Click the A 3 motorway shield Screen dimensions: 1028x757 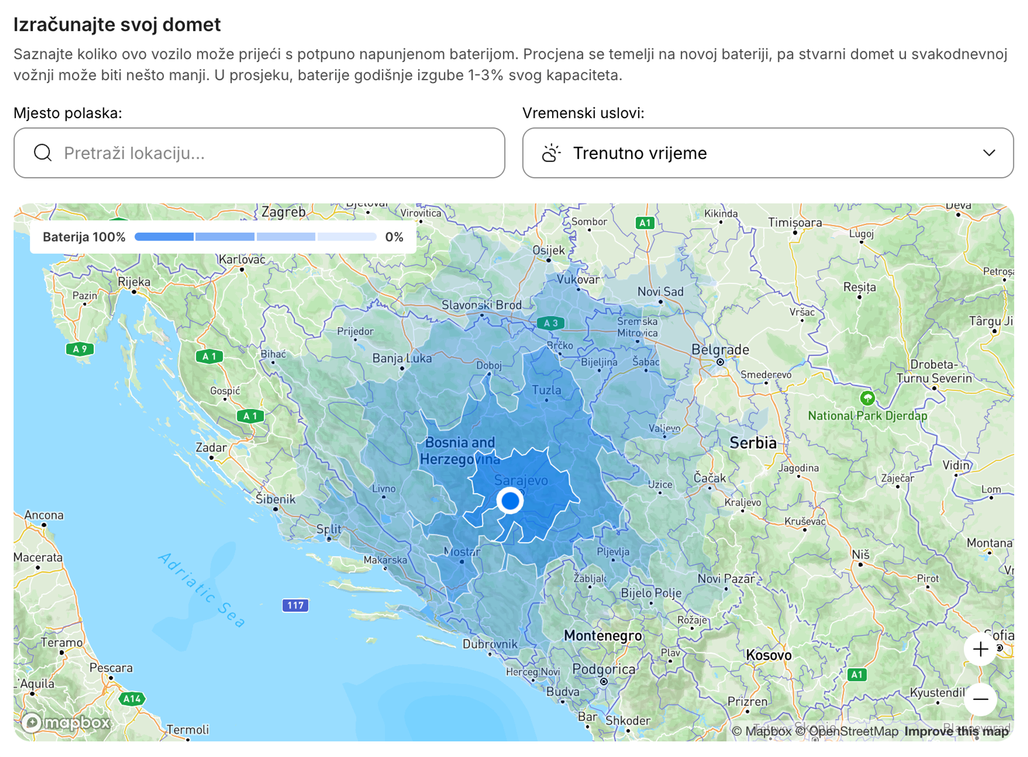(550, 323)
